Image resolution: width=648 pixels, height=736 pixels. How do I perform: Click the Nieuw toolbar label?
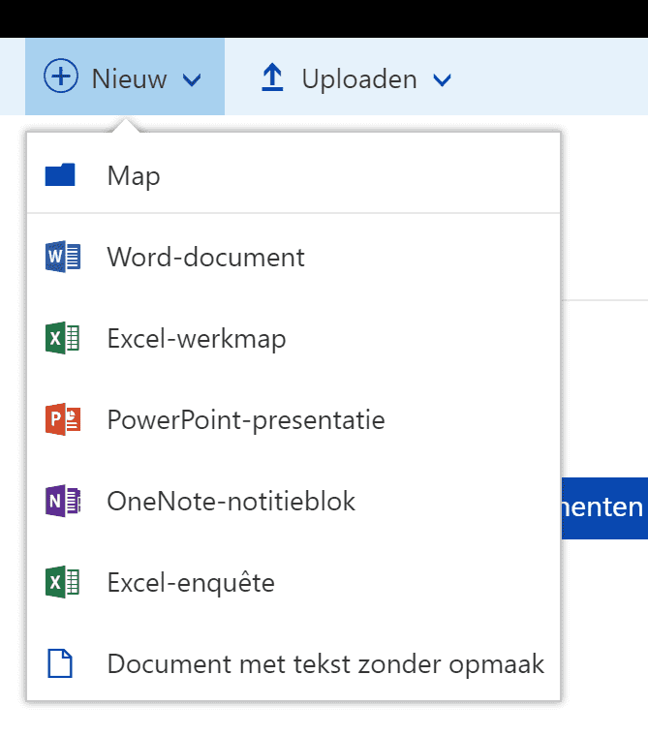click(129, 78)
